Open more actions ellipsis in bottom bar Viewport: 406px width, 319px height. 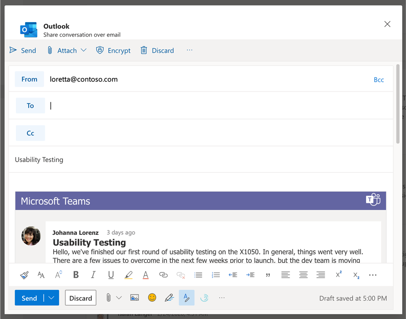(x=222, y=298)
